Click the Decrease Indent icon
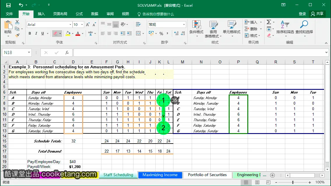Viewport: 331px width, 186px height. 123,33
